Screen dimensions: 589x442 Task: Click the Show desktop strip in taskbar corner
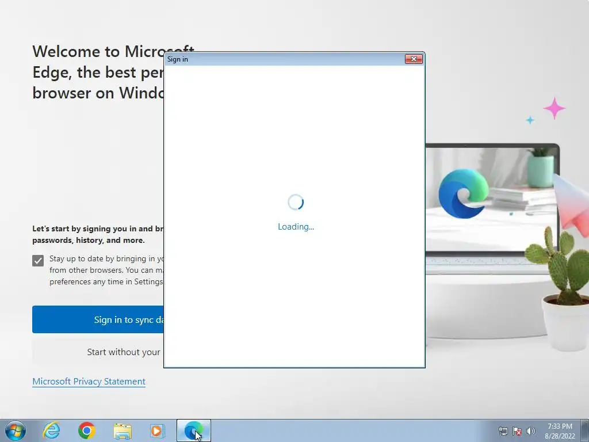point(585,430)
